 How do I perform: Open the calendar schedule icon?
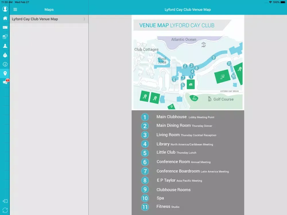(5, 37)
